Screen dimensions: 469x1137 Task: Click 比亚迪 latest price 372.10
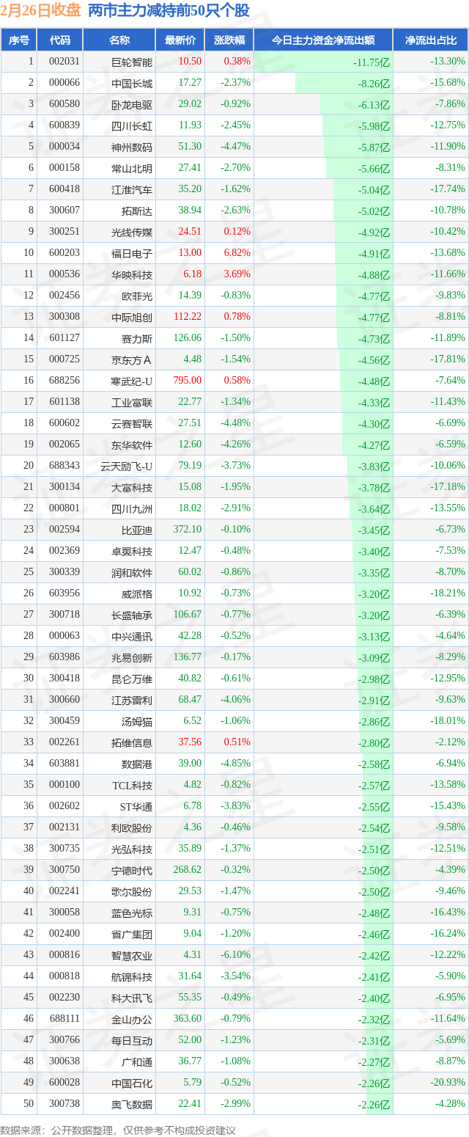(x=188, y=530)
